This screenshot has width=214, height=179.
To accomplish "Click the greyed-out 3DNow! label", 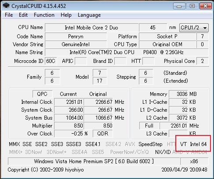I will tap(33, 152).
